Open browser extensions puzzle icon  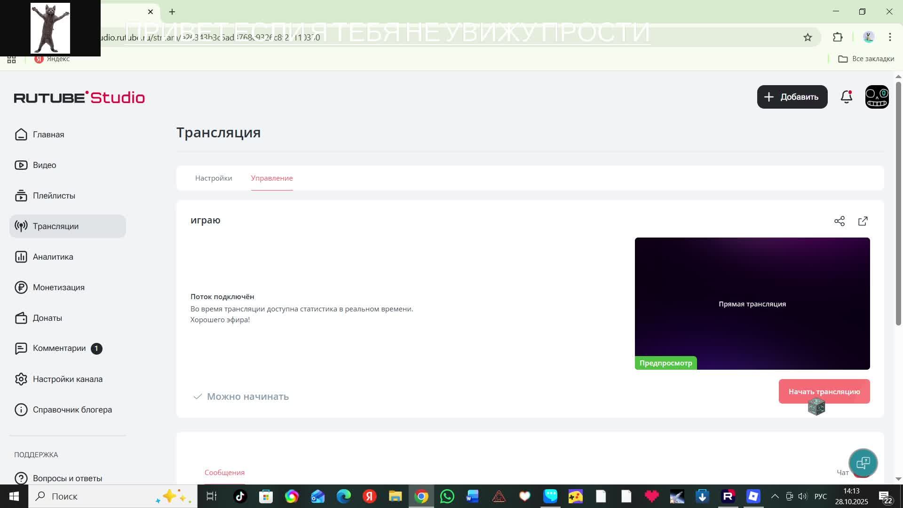click(x=838, y=37)
